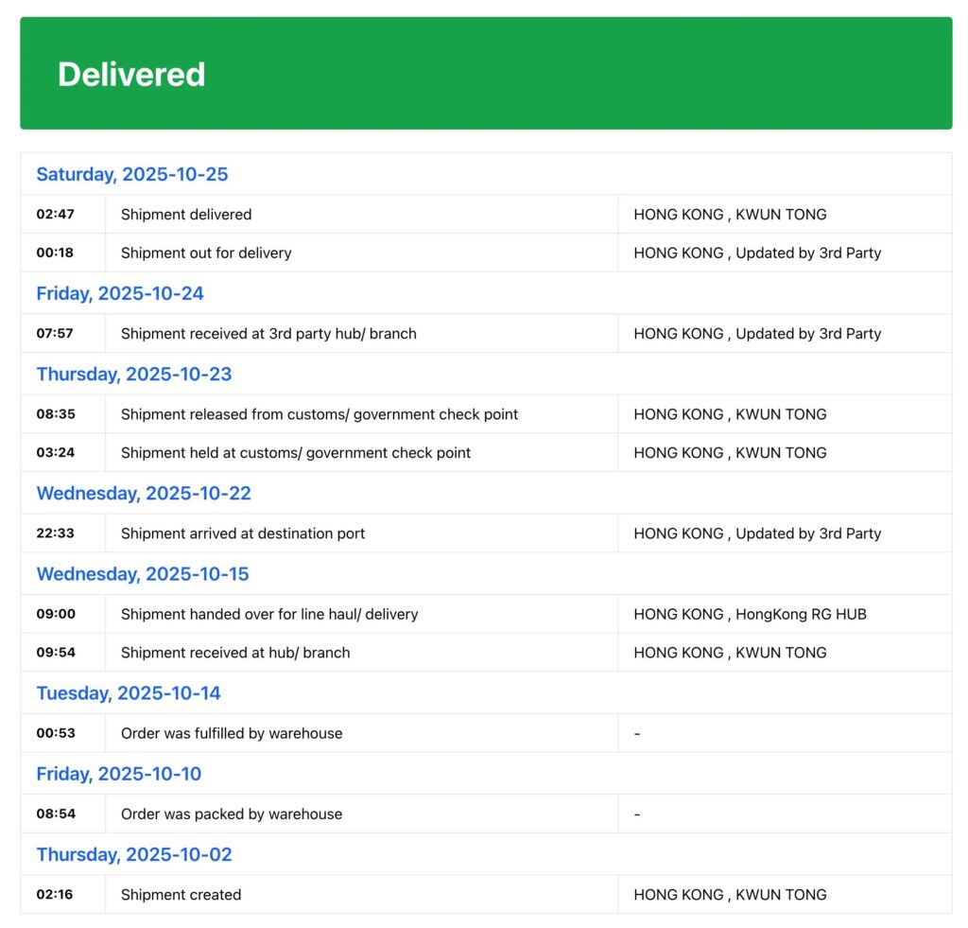Click the "Shipment delivered" event text
The height and width of the screenshot is (928, 968).
186,215
